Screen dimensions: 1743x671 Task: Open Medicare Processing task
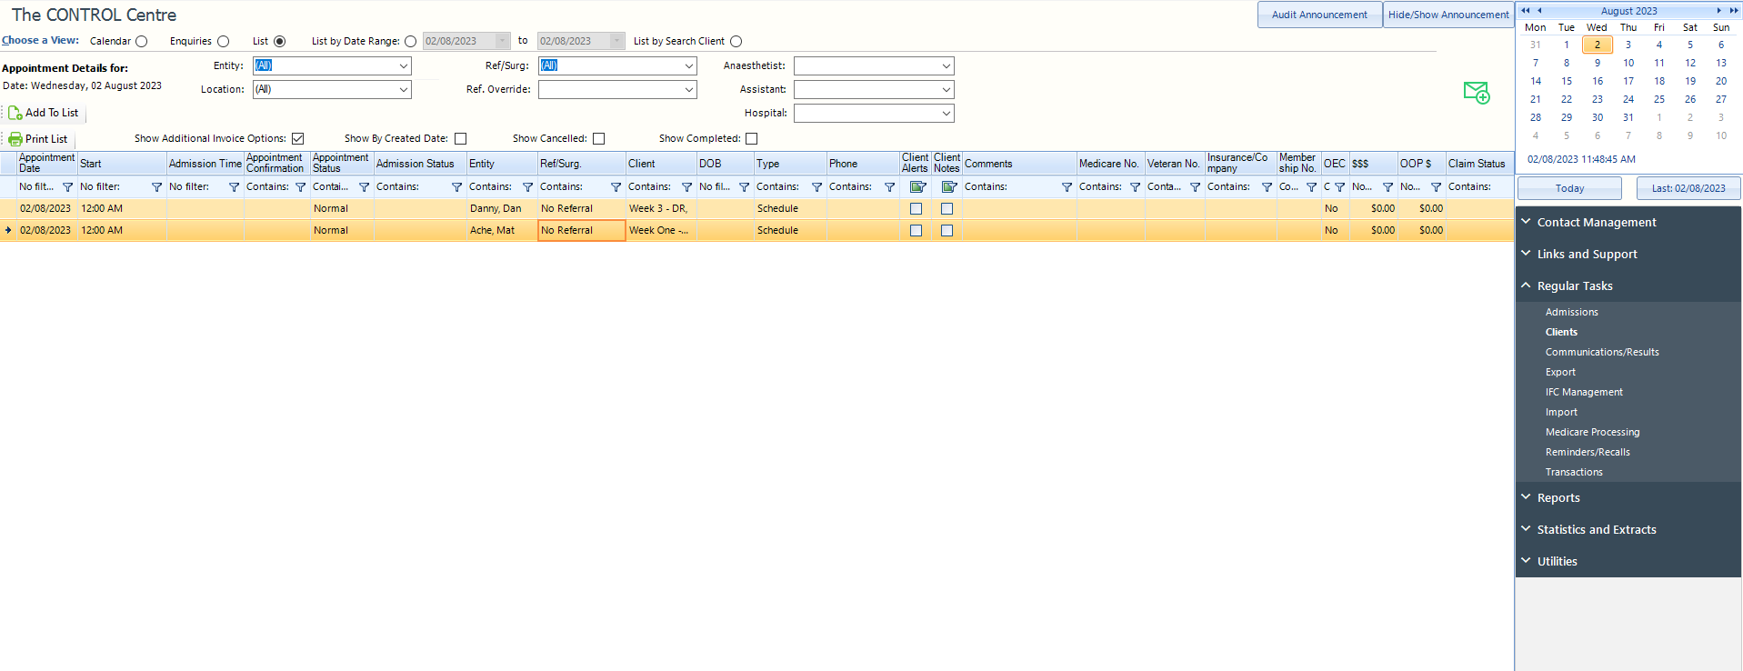(1592, 433)
